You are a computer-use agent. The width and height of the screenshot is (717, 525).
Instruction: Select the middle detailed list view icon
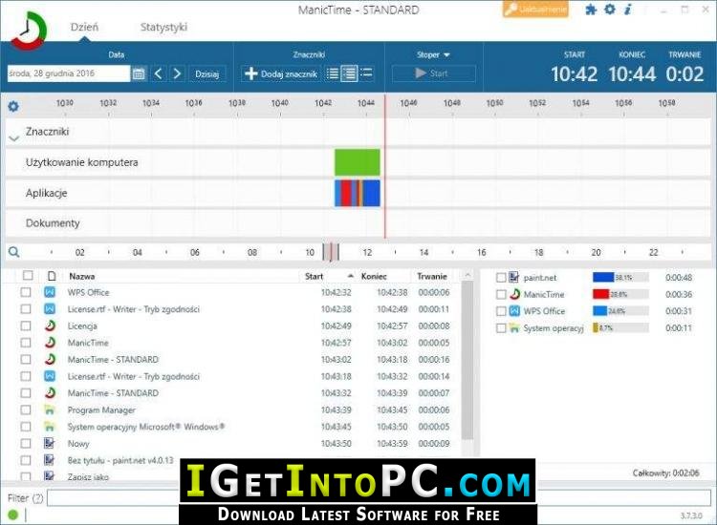pyautogui.click(x=349, y=73)
